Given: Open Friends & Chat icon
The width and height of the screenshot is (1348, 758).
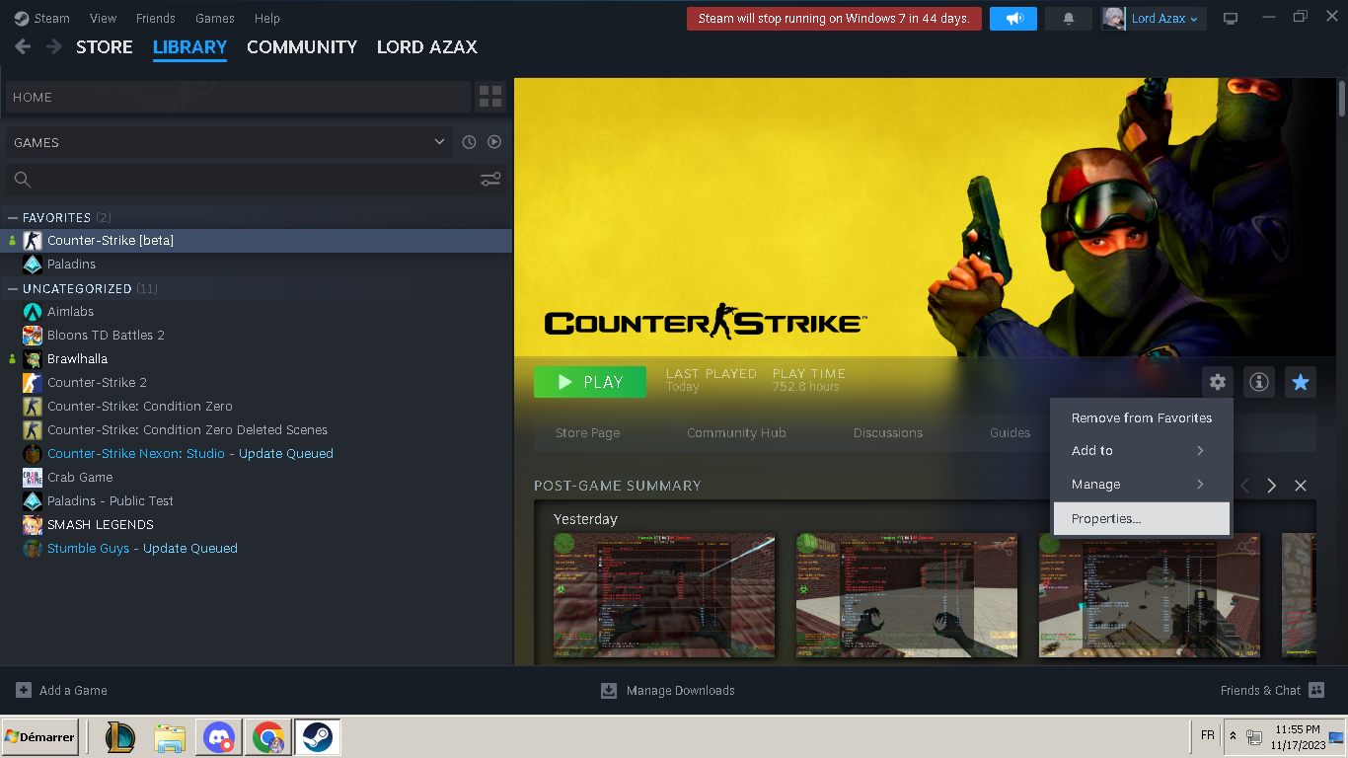Looking at the screenshot, I should tap(1315, 690).
